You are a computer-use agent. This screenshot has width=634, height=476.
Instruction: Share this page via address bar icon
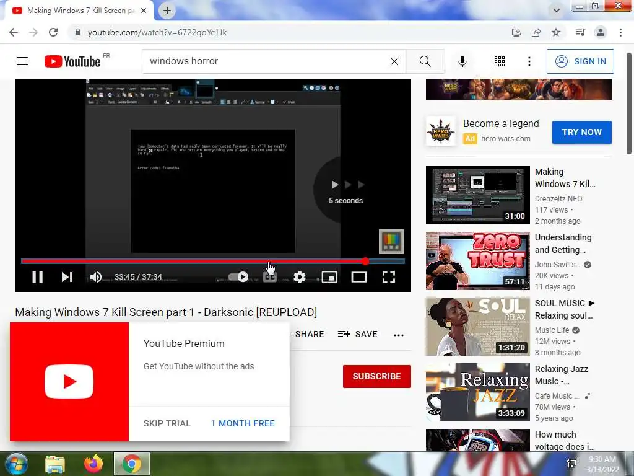point(536,32)
